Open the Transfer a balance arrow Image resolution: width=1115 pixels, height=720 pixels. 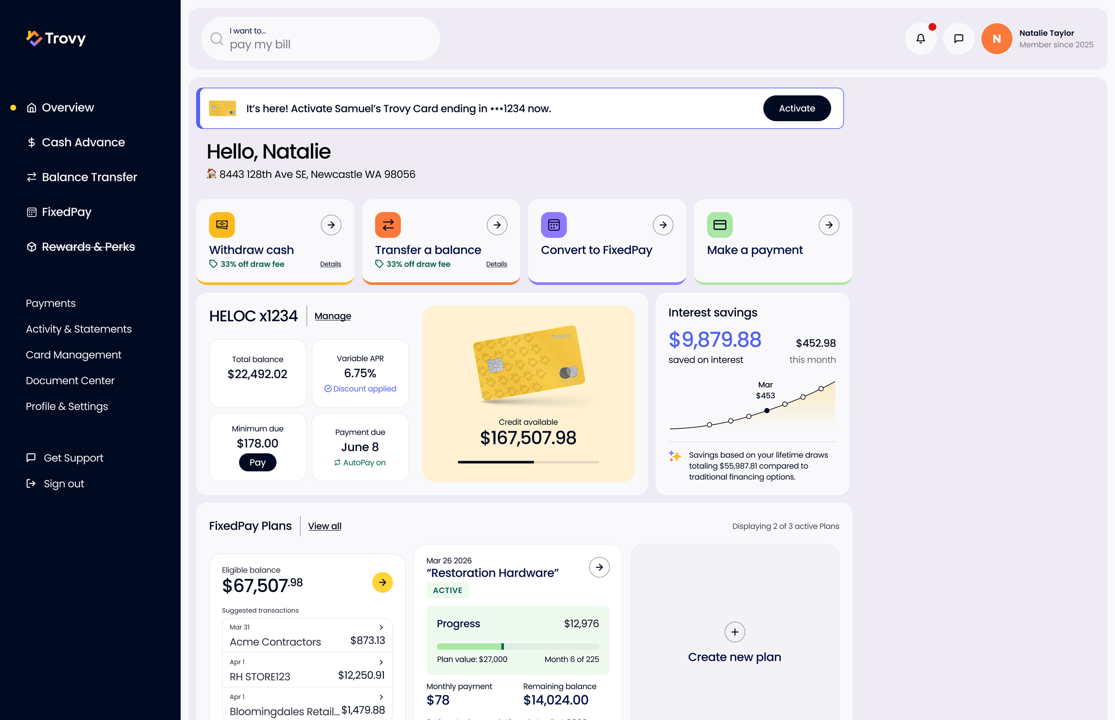497,225
